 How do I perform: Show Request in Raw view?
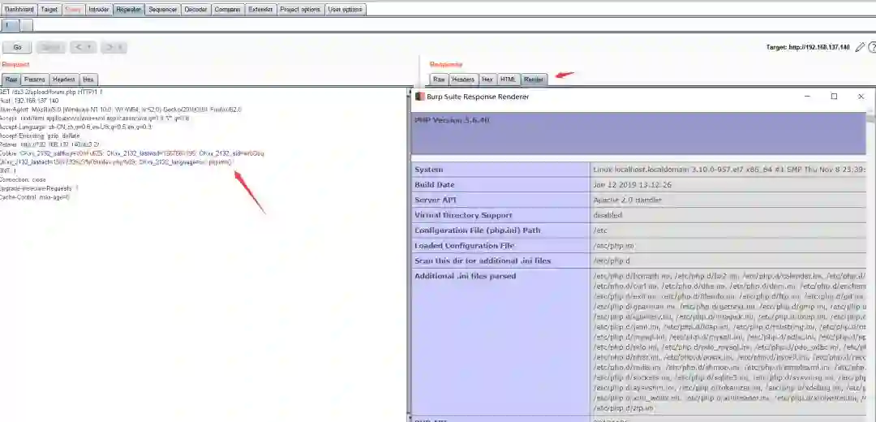[11, 80]
